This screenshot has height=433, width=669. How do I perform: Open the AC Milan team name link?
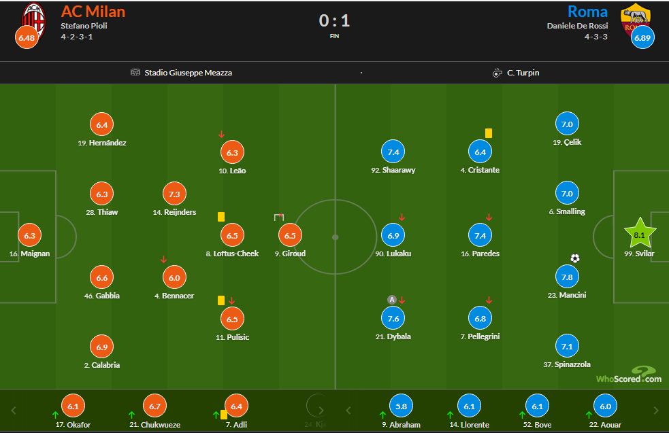tap(93, 12)
